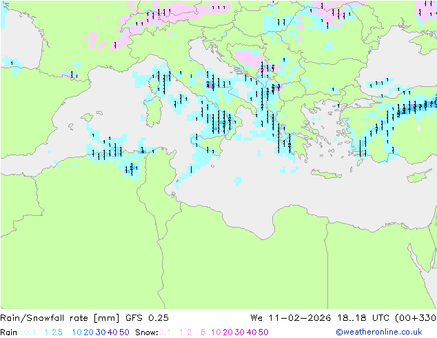Screen dimensions: 437x338
Task: Click the "Rain/Snowfall rate [mm]" title text
Action: point(60,318)
